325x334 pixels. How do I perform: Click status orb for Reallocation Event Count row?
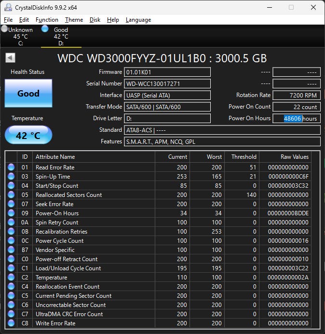(x=11, y=286)
